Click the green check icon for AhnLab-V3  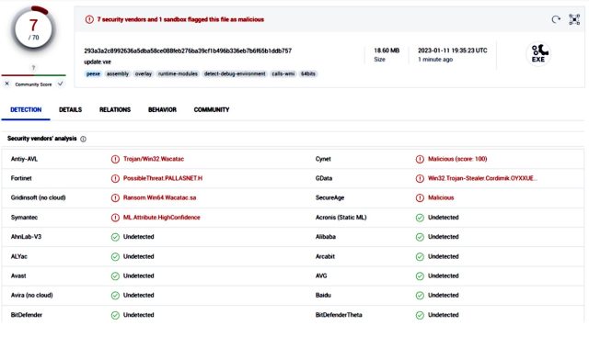point(115,237)
